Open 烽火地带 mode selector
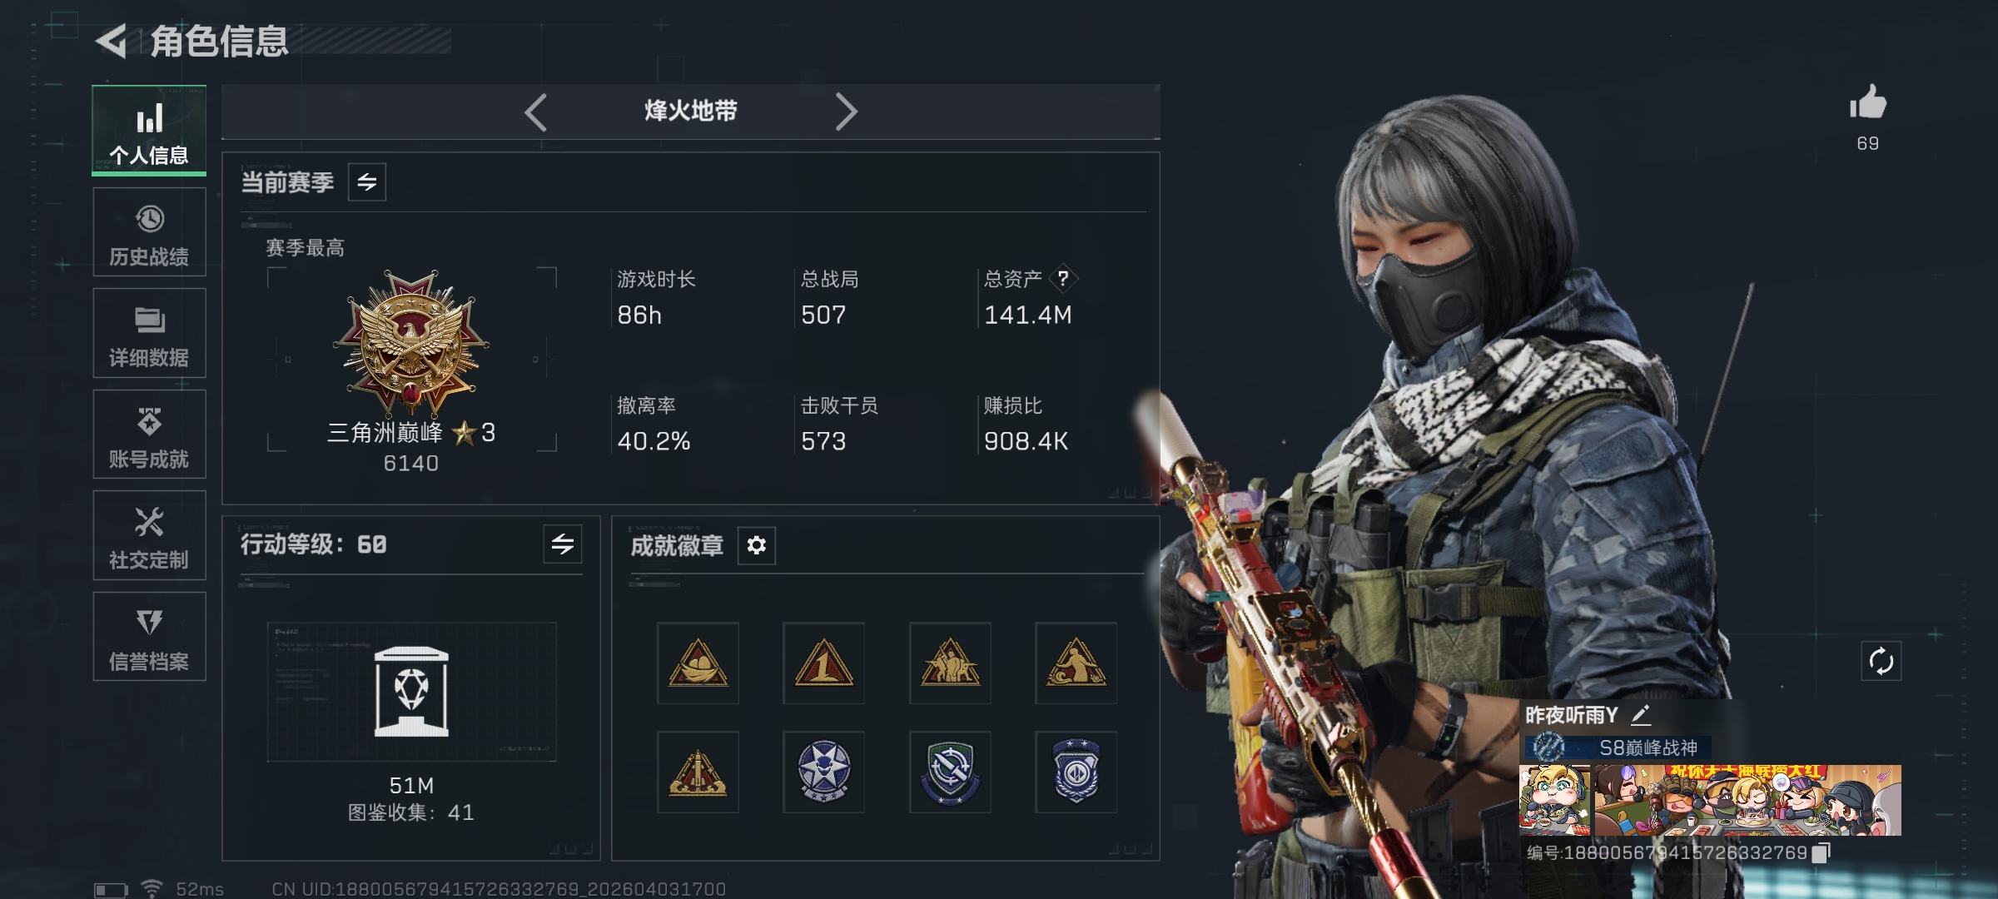 point(691,111)
